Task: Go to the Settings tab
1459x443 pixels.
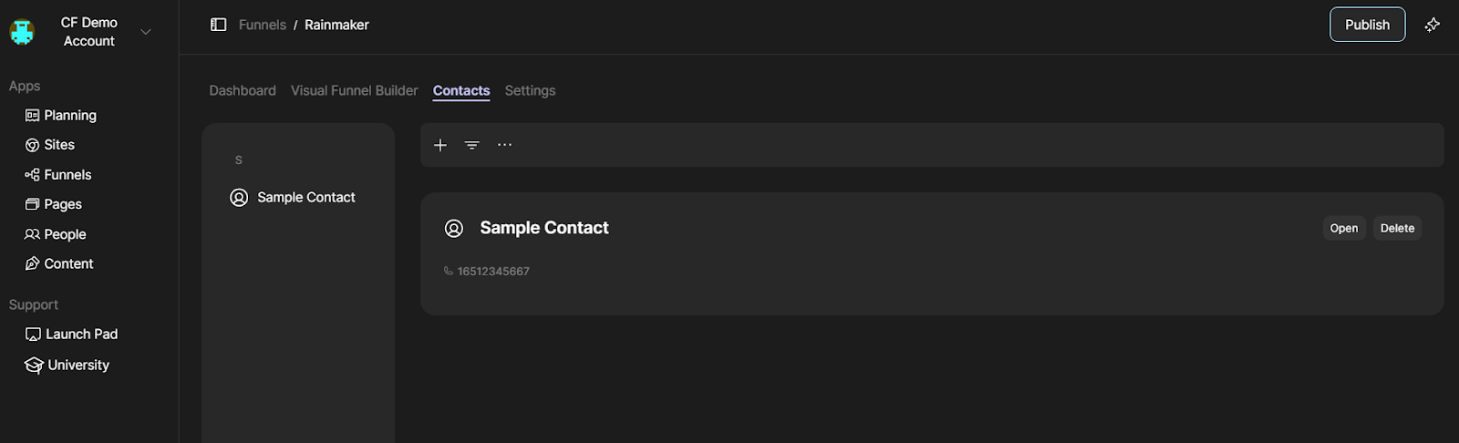Action: [x=530, y=90]
